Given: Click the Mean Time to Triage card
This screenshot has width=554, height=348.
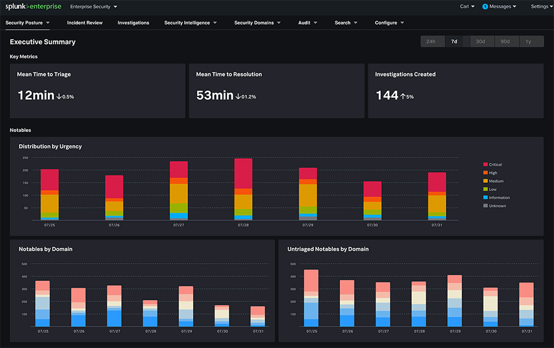Looking at the screenshot, I should (x=97, y=91).
